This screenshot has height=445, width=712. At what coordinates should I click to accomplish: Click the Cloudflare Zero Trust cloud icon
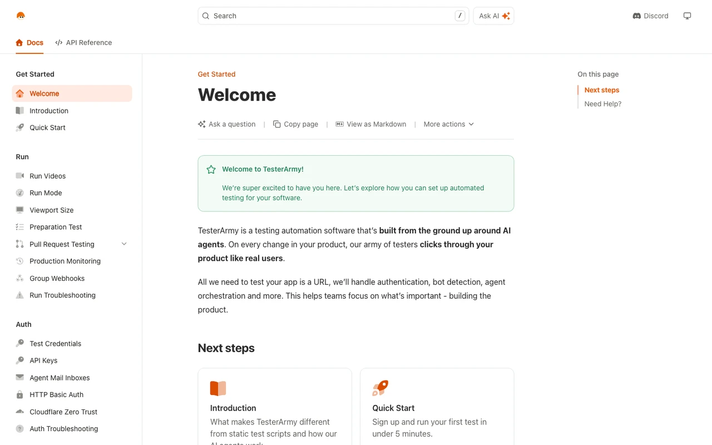click(20, 412)
